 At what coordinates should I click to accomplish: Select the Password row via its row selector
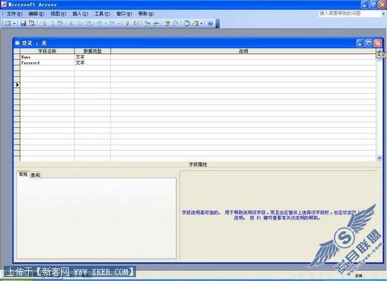click(x=17, y=63)
